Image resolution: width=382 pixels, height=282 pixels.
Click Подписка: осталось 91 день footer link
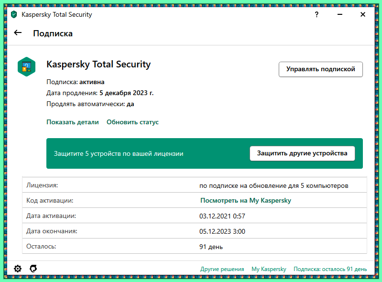point(330,269)
